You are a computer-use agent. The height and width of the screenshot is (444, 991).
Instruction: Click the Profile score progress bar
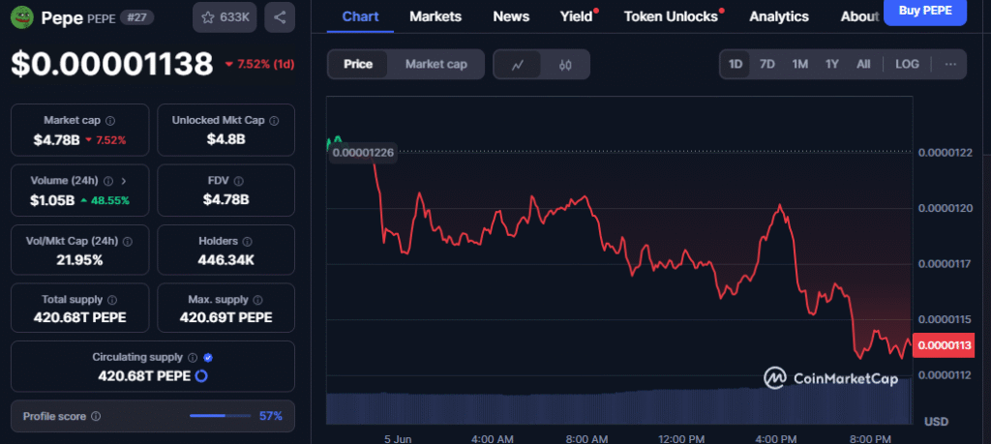pos(220,416)
